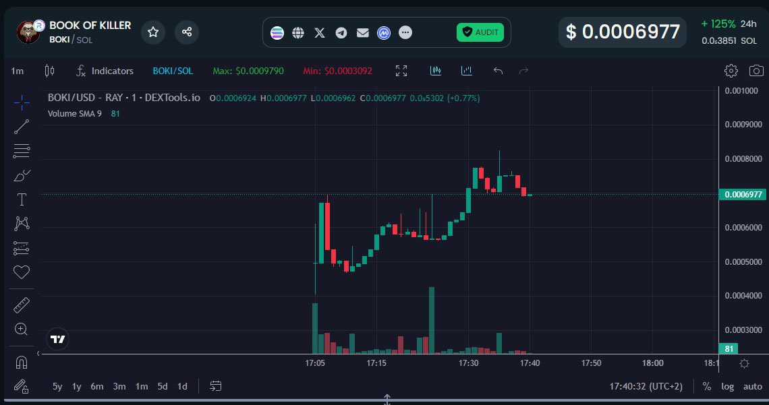Select the ruler measure tool
The height and width of the screenshot is (405, 769).
point(22,305)
